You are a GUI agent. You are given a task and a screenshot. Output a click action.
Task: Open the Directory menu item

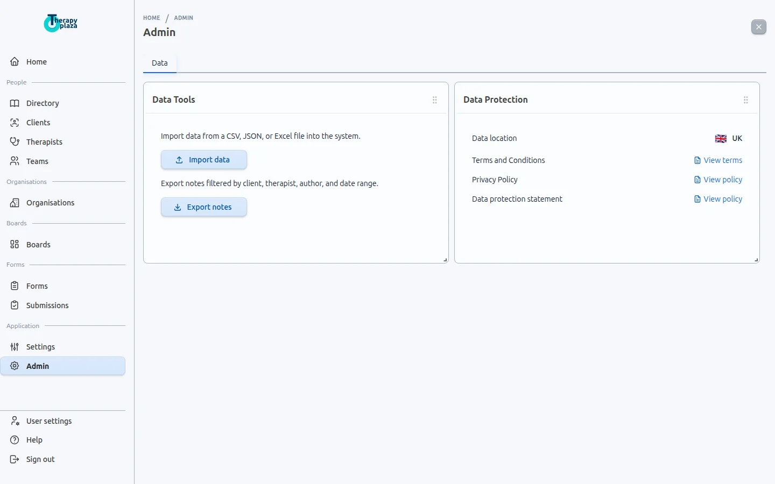pos(63,103)
